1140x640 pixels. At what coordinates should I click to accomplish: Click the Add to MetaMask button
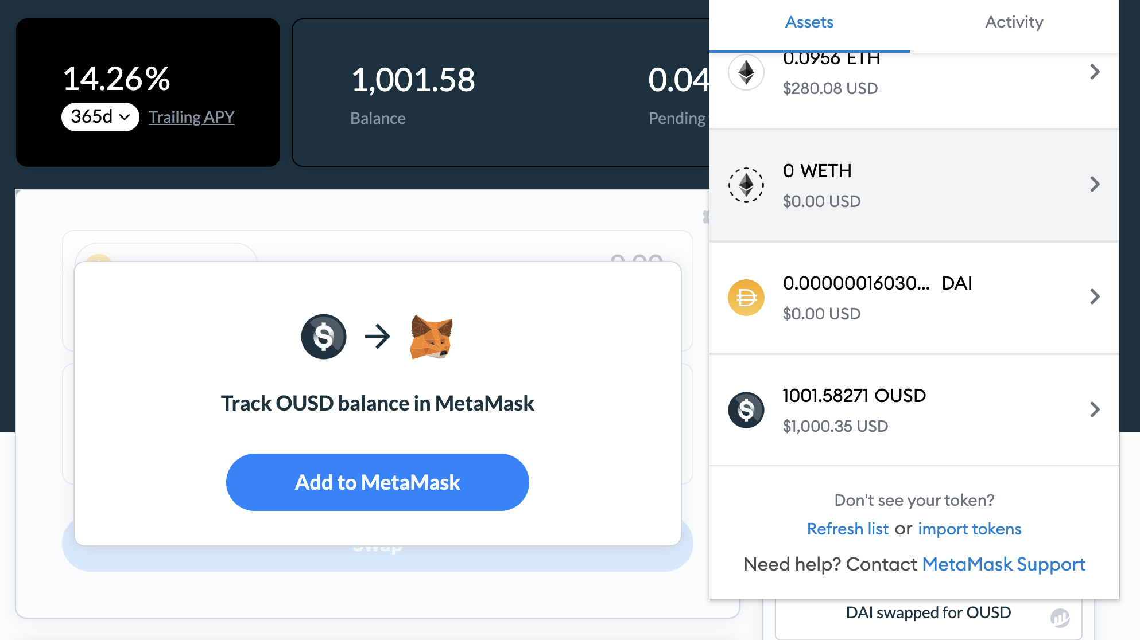[377, 482]
